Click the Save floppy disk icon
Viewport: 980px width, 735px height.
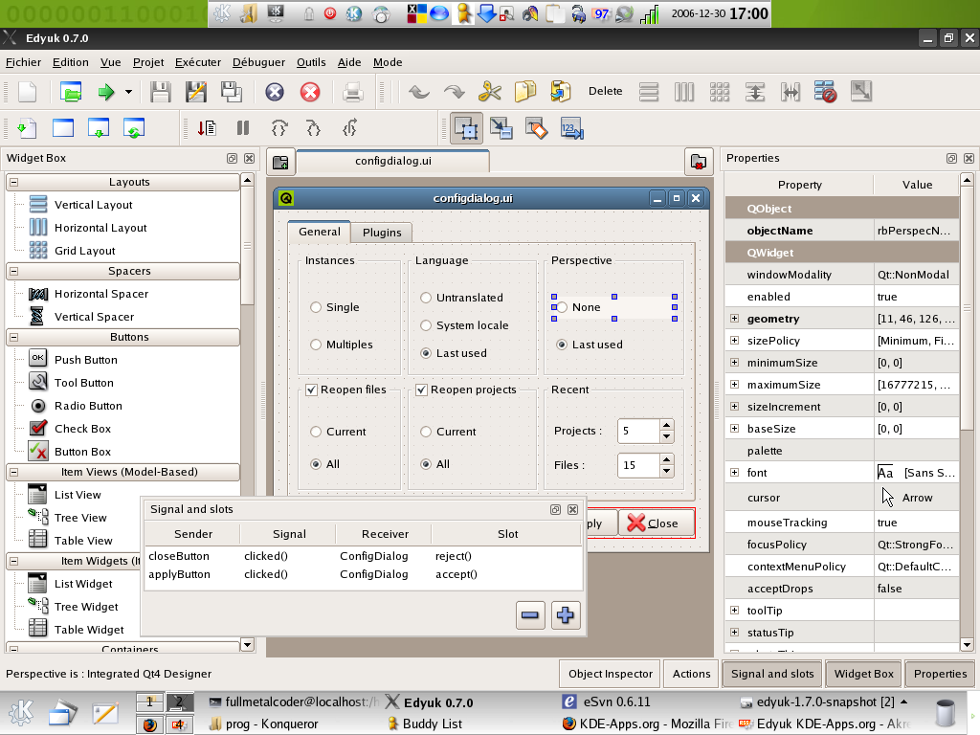coord(161,92)
